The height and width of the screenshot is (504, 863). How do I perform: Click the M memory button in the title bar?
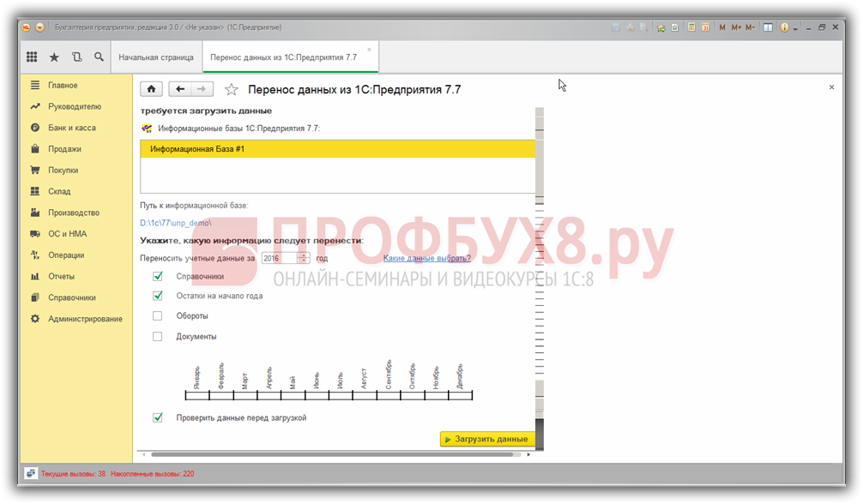[722, 27]
